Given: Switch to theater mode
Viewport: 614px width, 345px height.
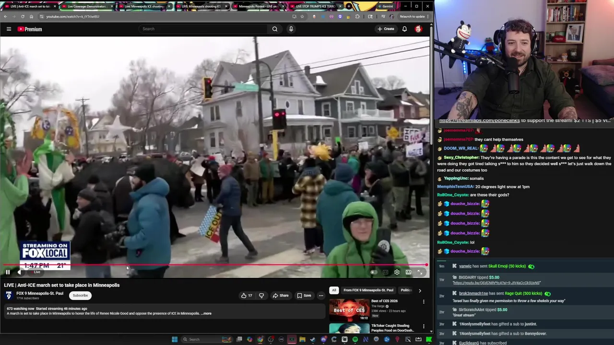Looking at the screenshot, I should coord(408,272).
